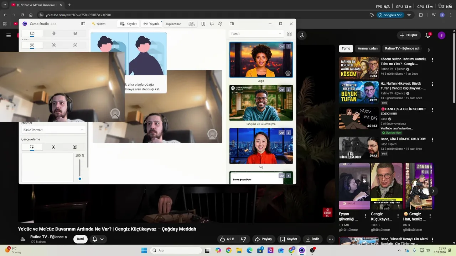Choose the AF autofocus mode icon
The width and height of the screenshot is (456, 256).
[x=32, y=46]
